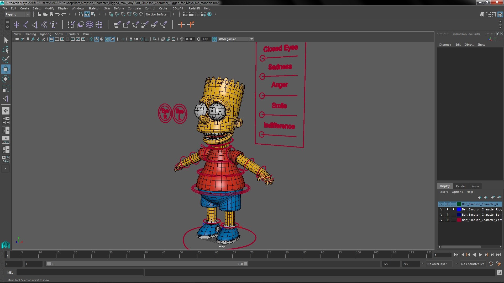
Task: Open the sRGB gamma color space dropdown
Action: coord(235,39)
